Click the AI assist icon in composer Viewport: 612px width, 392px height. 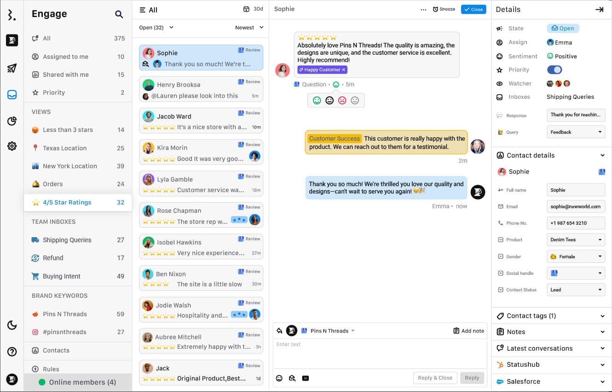[x=305, y=378]
